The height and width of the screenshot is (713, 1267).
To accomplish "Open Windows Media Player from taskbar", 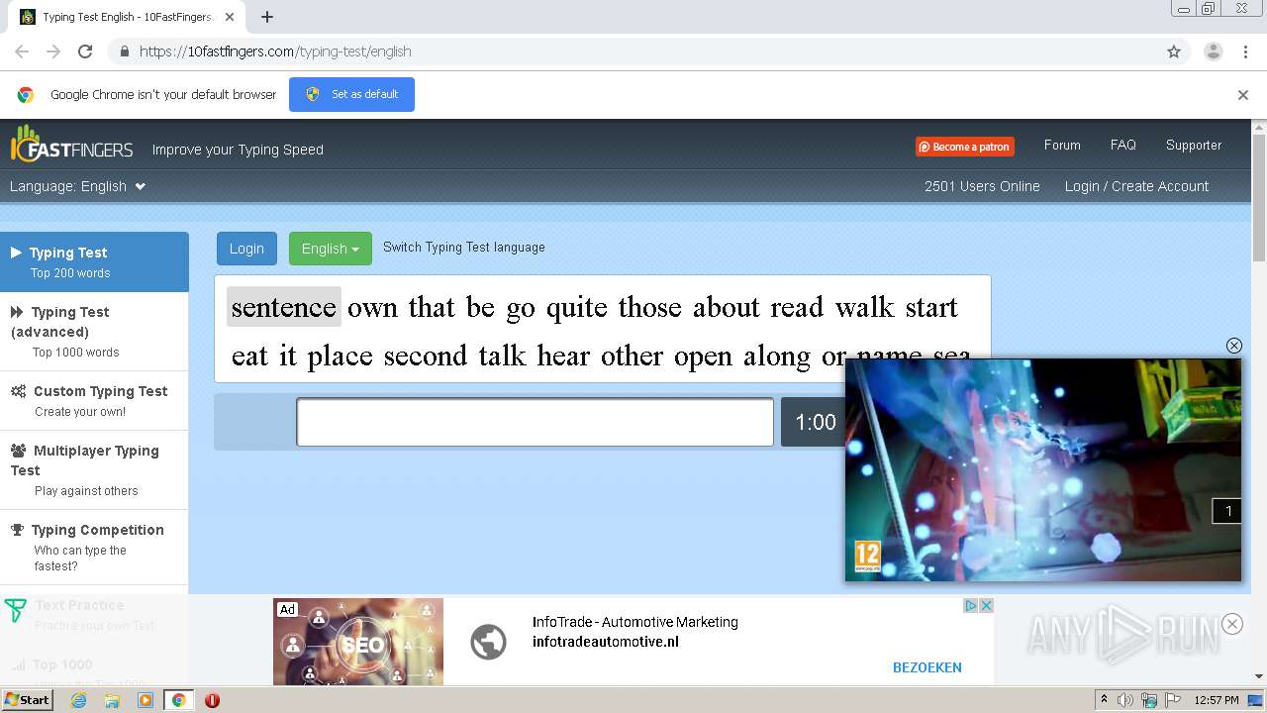I will click(146, 700).
